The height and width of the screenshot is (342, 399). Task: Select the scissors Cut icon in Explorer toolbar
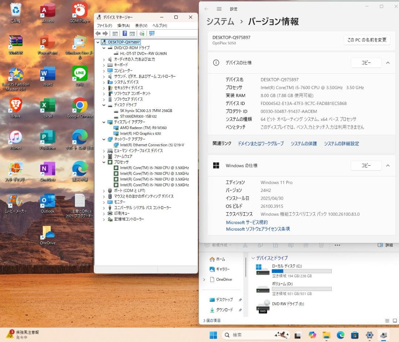coord(245,245)
